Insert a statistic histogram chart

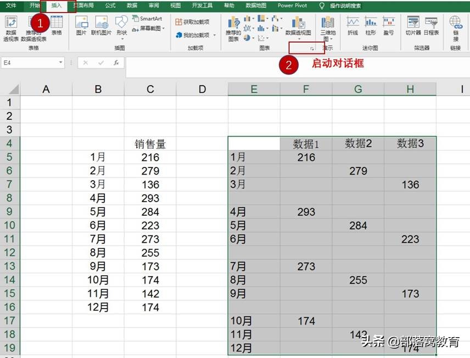(x=262, y=29)
